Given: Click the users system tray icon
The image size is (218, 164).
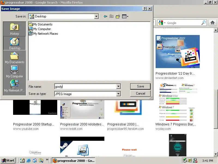Looking at the screenshot, I should click(x=195, y=161).
